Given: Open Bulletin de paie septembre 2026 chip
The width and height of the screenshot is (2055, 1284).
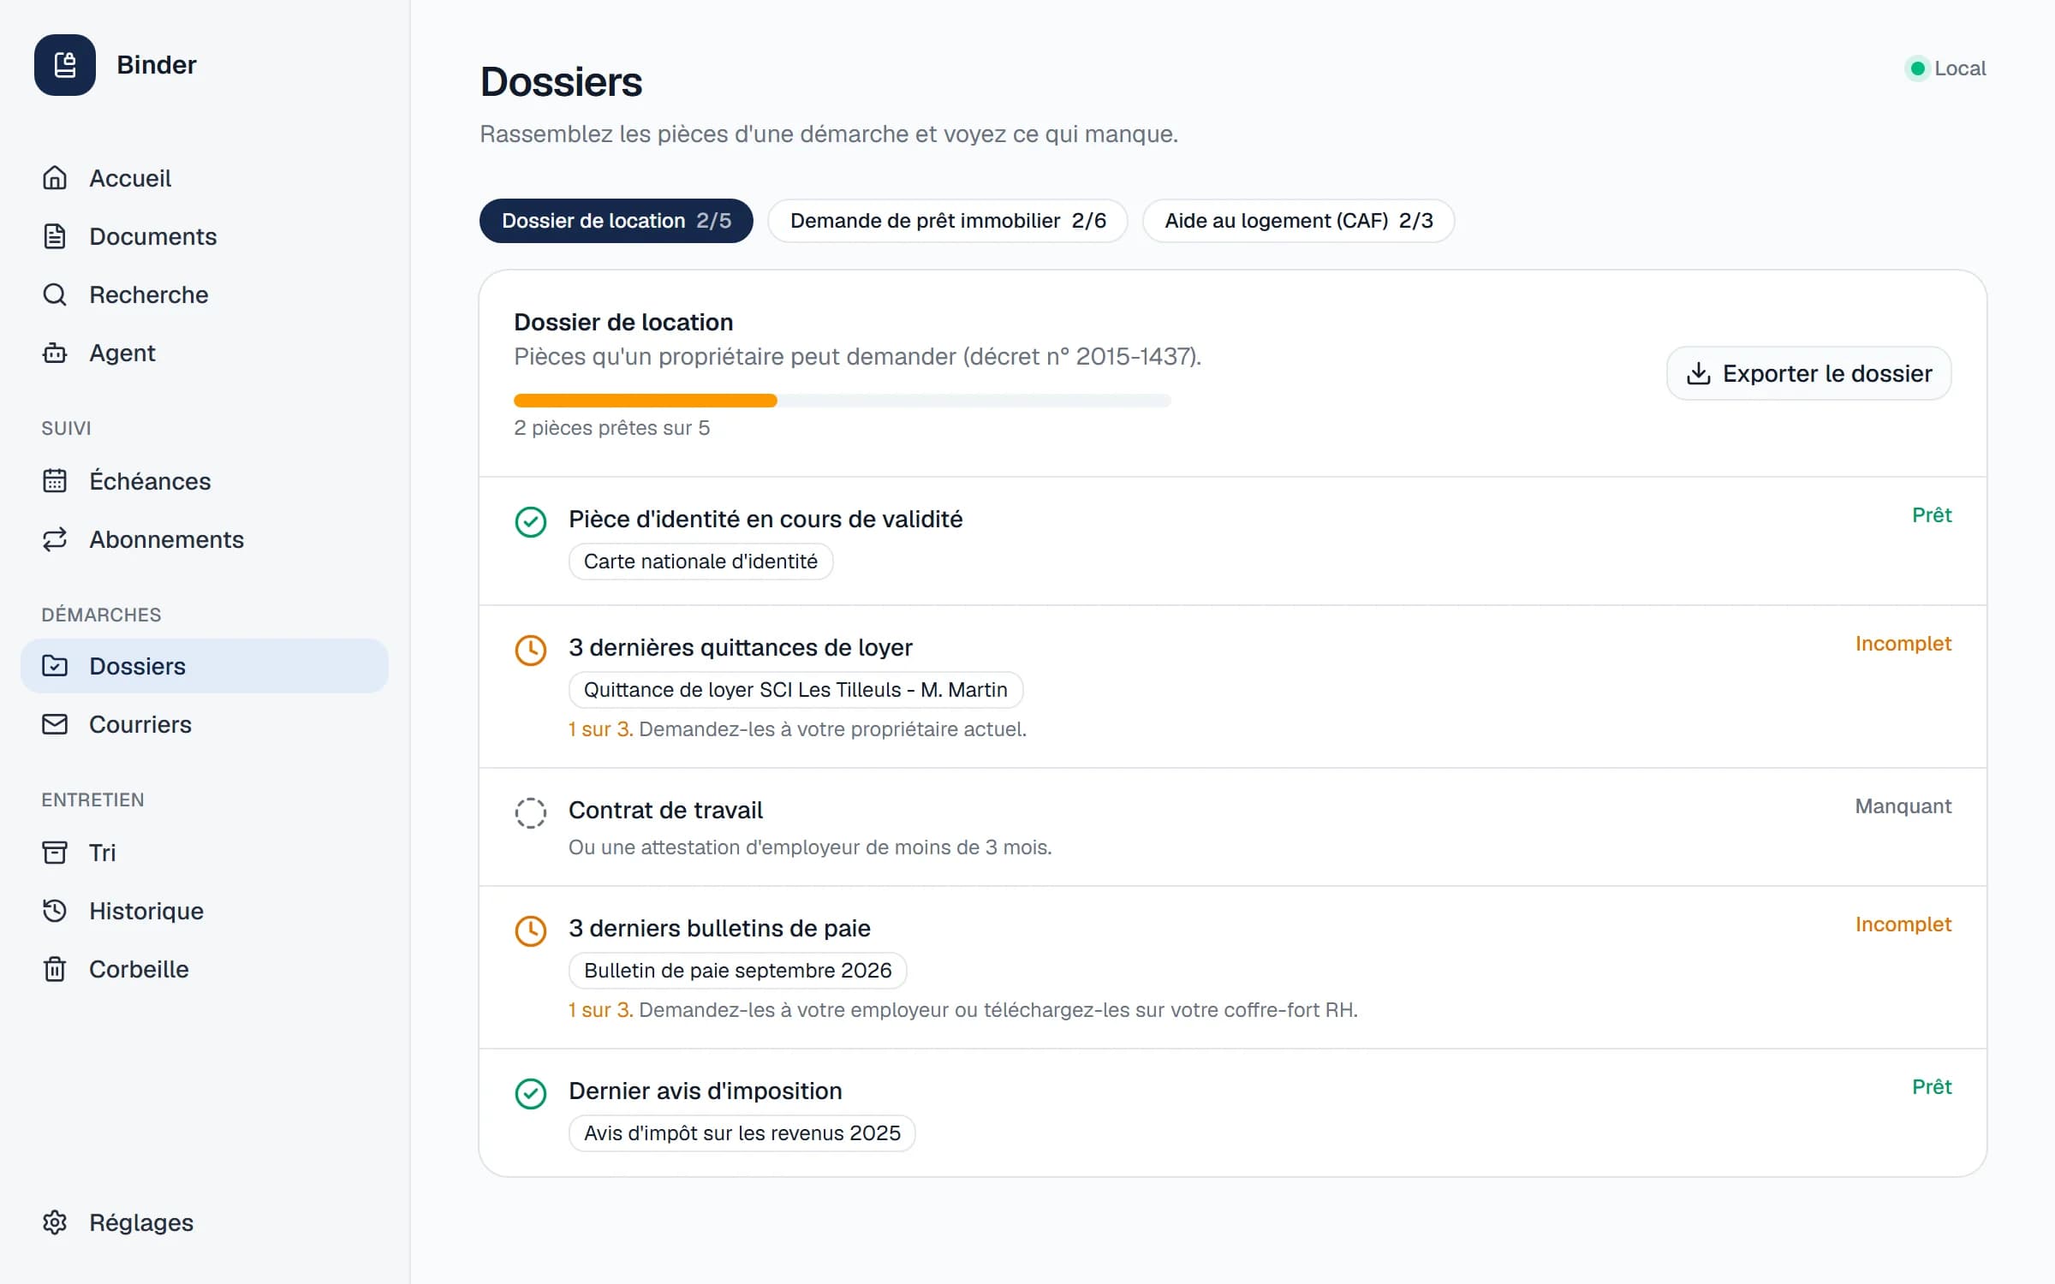Looking at the screenshot, I should [738, 971].
